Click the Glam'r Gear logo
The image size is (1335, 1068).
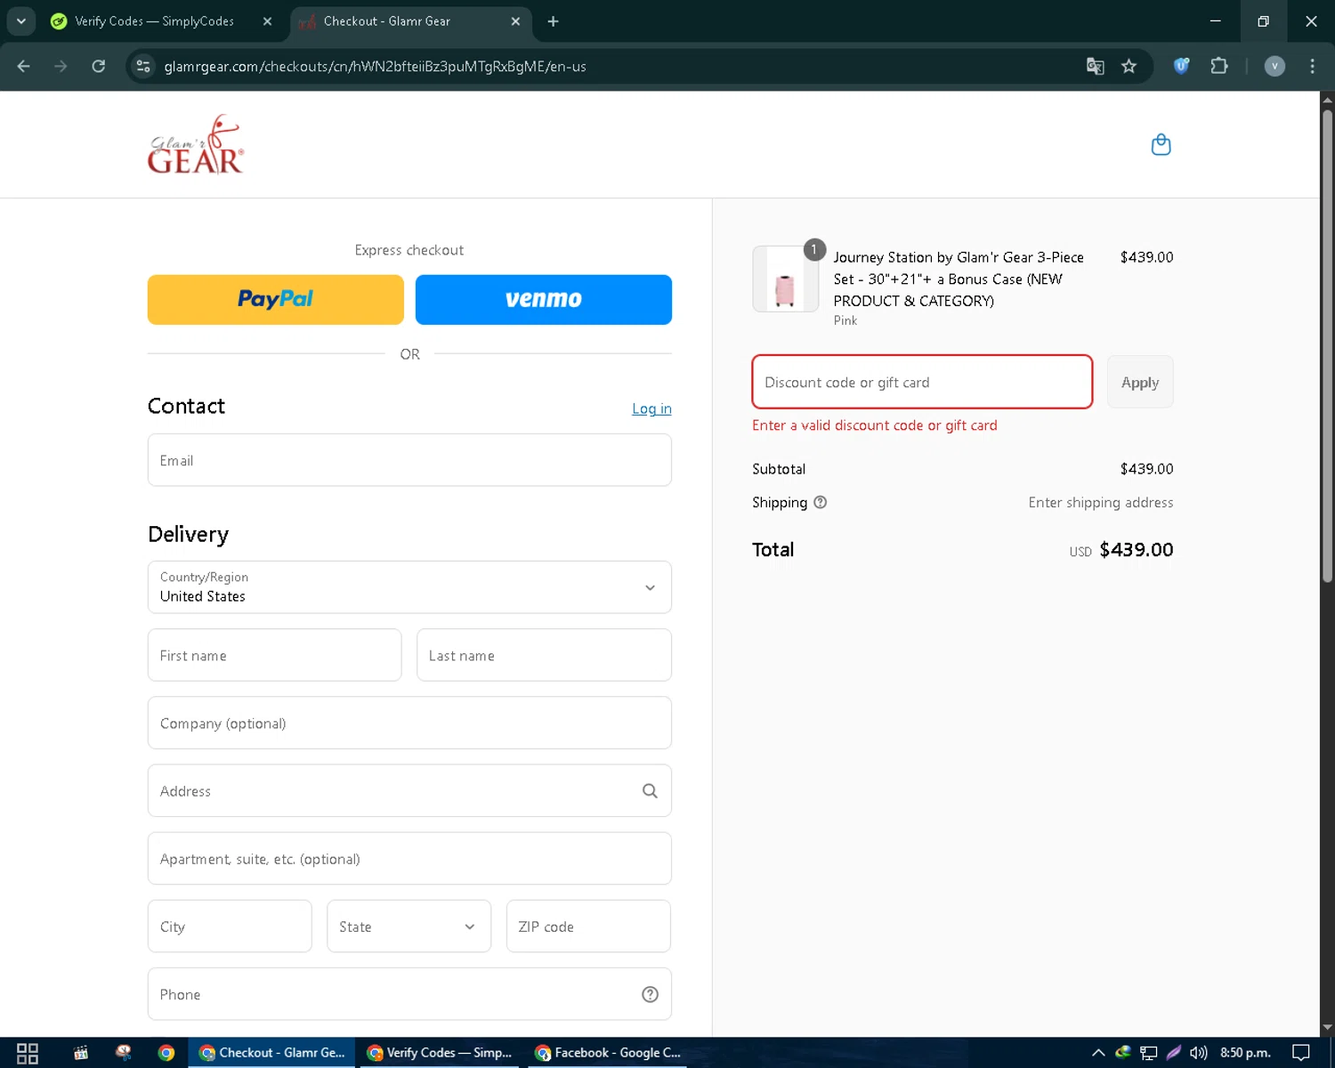(x=196, y=144)
